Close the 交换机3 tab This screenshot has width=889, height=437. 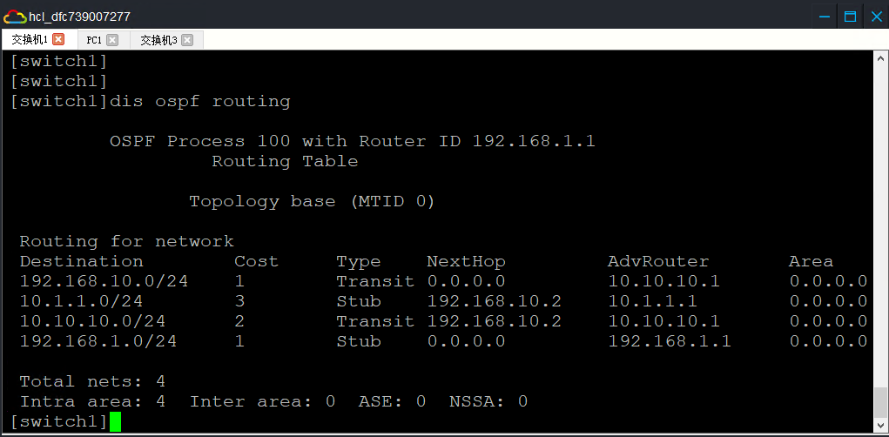[x=185, y=40]
